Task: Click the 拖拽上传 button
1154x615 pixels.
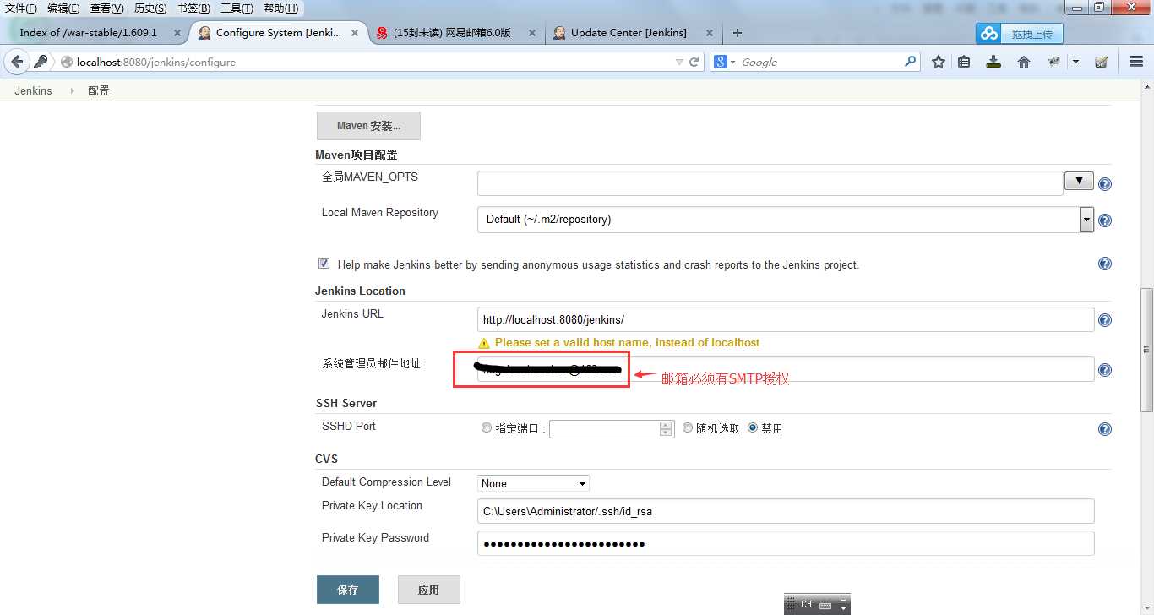Action: tap(1032, 34)
